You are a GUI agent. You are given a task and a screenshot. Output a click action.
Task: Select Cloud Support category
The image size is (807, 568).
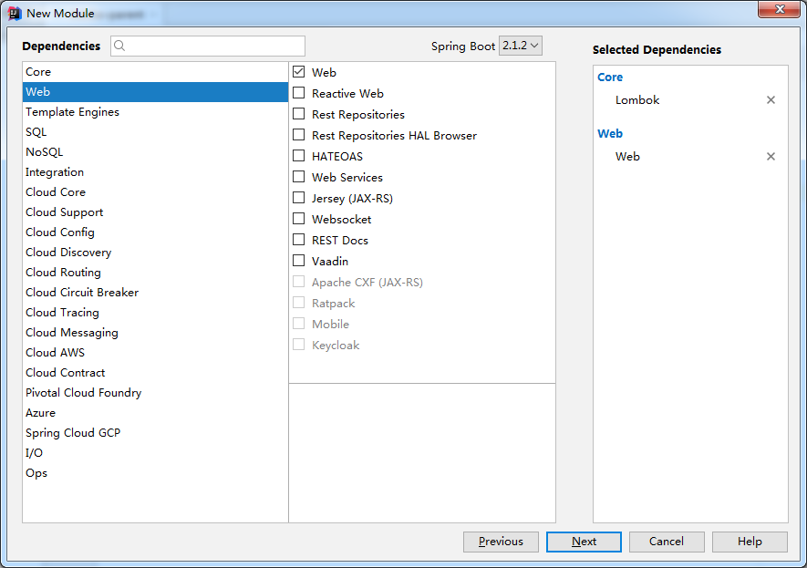[x=155, y=212]
